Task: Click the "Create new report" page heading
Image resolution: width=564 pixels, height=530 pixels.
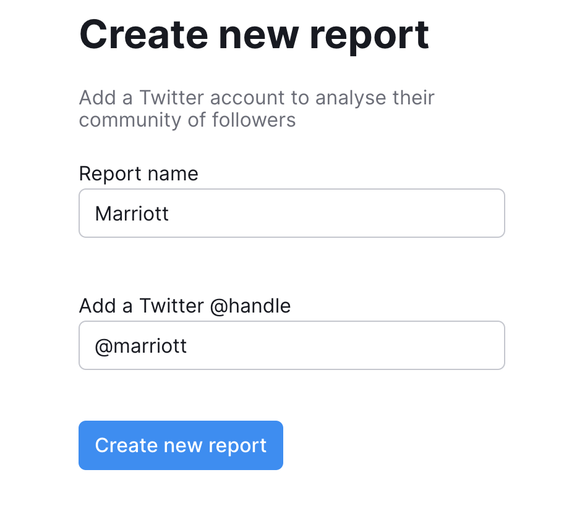Action: coord(254,34)
